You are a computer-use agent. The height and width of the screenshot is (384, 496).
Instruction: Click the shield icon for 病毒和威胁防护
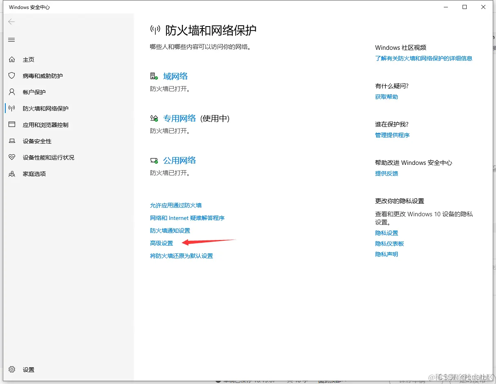point(12,76)
